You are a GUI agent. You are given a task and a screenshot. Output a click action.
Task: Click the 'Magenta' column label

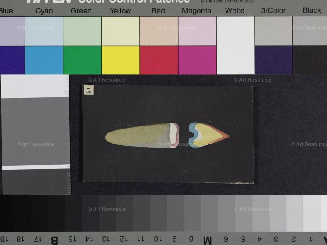197,11
